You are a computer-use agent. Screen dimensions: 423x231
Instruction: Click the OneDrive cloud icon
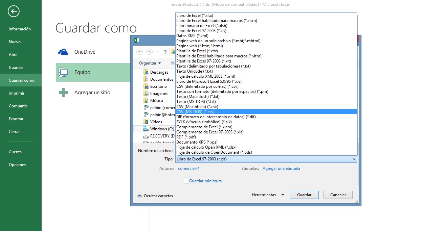63,52
